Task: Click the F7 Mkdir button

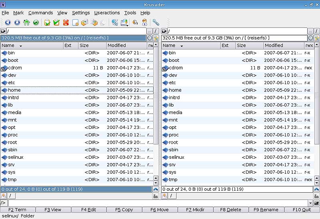Action: point(195,210)
